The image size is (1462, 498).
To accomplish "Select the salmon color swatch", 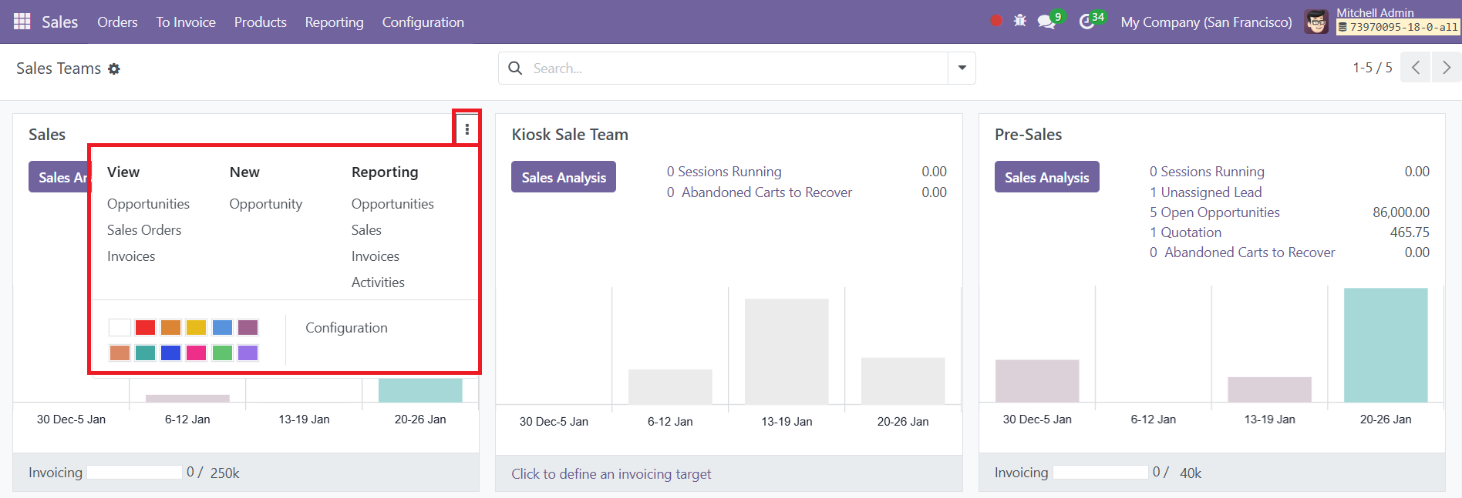I will pyautogui.click(x=120, y=353).
